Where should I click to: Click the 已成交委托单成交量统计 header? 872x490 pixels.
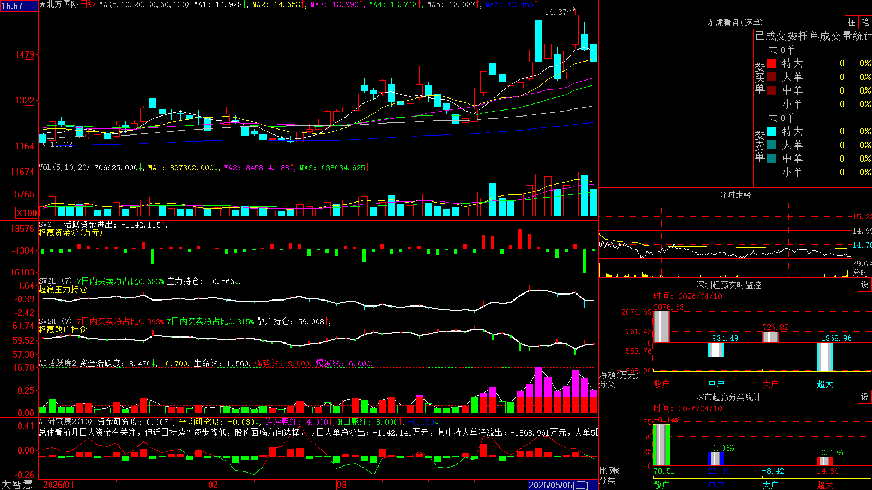813,36
